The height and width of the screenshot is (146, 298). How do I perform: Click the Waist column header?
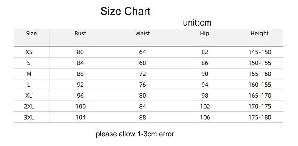click(x=142, y=34)
